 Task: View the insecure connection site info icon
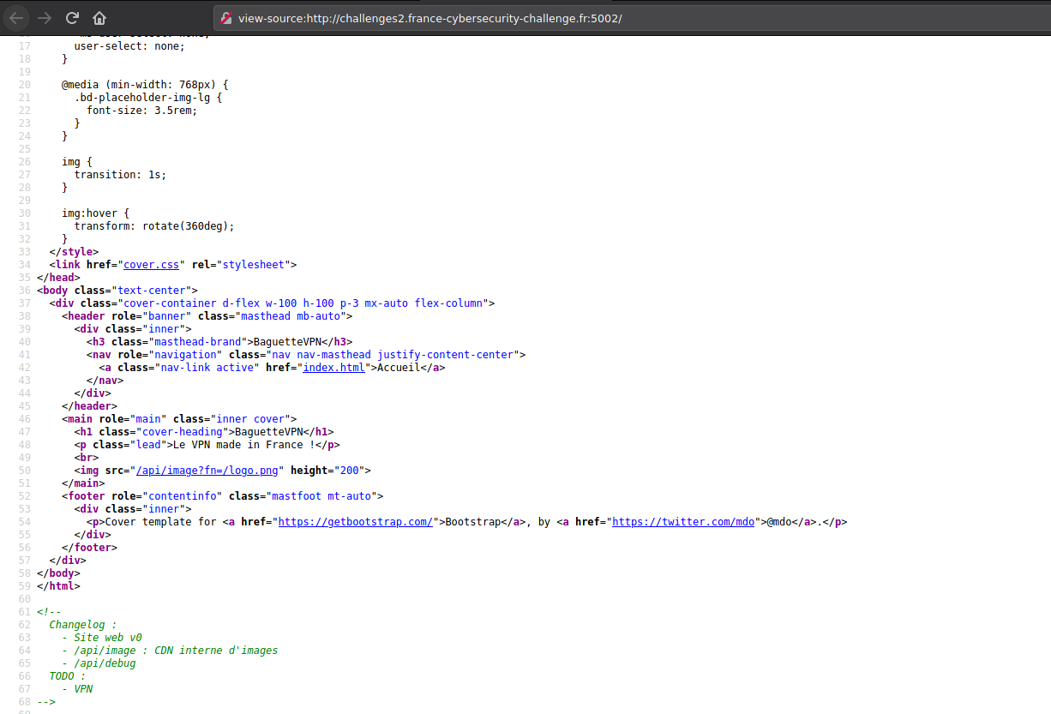pyautogui.click(x=227, y=18)
